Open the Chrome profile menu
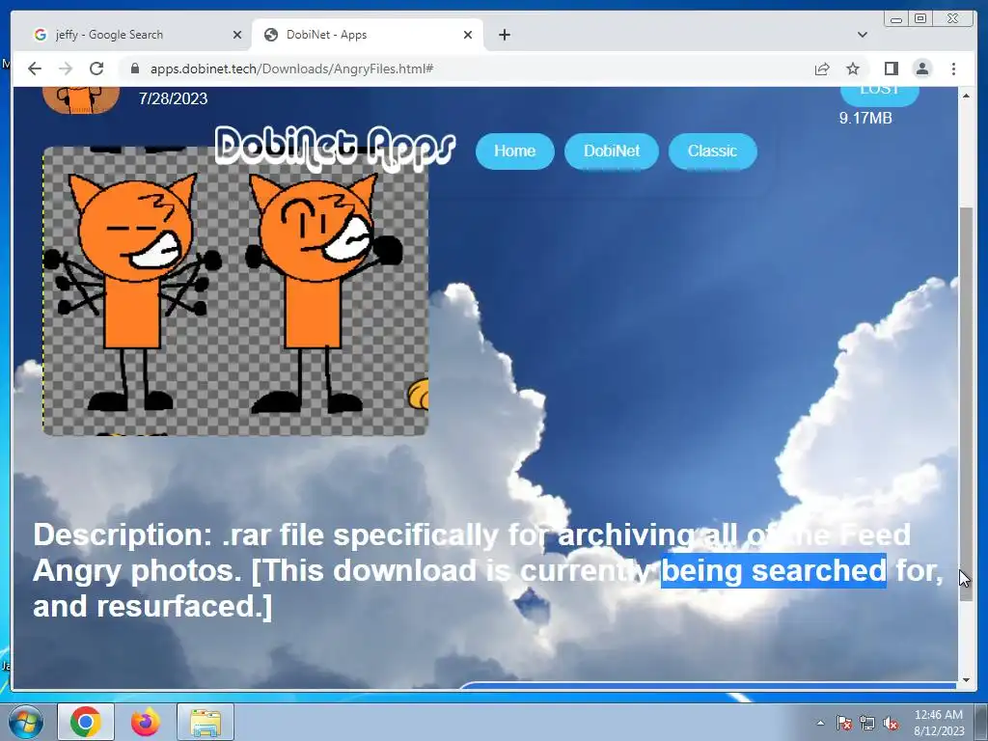Image resolution: width=988 pixels, height=741 pixels. pyautogui.click(x=922, y=69)
